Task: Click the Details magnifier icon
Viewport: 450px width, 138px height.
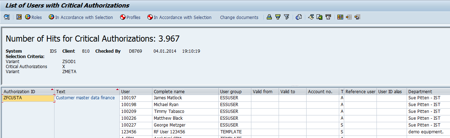Action: click(6, 17)
